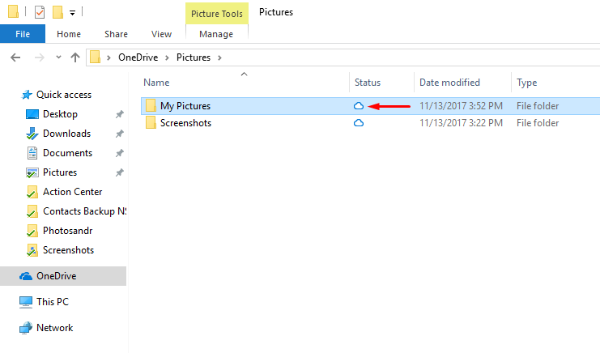
Task: Click the folder icon at title bar left
Action: click(14, 11)
